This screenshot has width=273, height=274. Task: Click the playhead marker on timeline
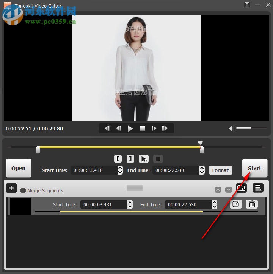point(200,143)
